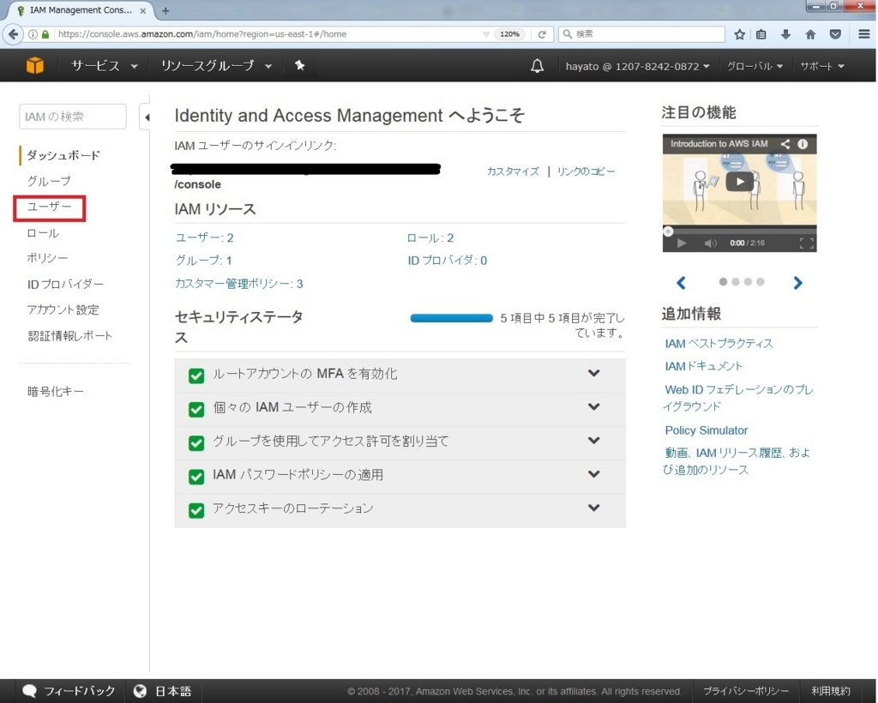Open a new browser tab

click(x=165, y=10)
